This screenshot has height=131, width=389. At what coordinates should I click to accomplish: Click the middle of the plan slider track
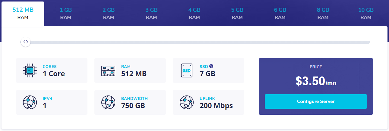click(x=198, y=42)
